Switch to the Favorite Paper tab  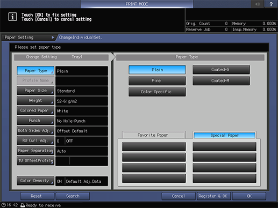pyautogui.click(x=154, y=135)
